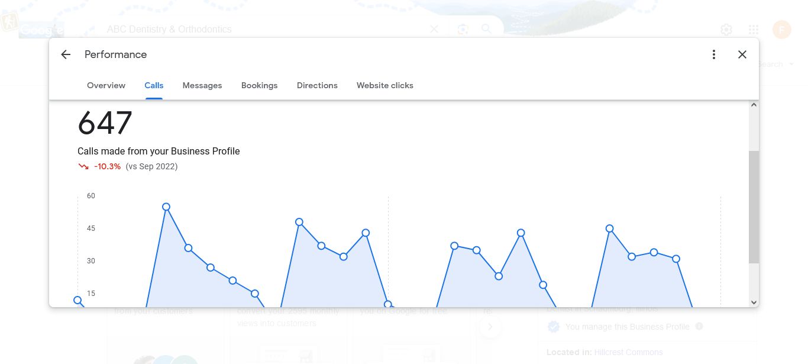Switch to the Overview tab
Viewport: 808px width, 364px height.
pyautogui.click(x=106, y=85)
